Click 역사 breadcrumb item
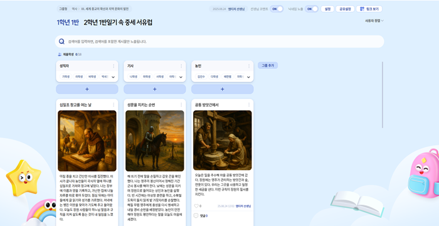The width and height of the screenshot is (439, 226). (x=74, y=9)
